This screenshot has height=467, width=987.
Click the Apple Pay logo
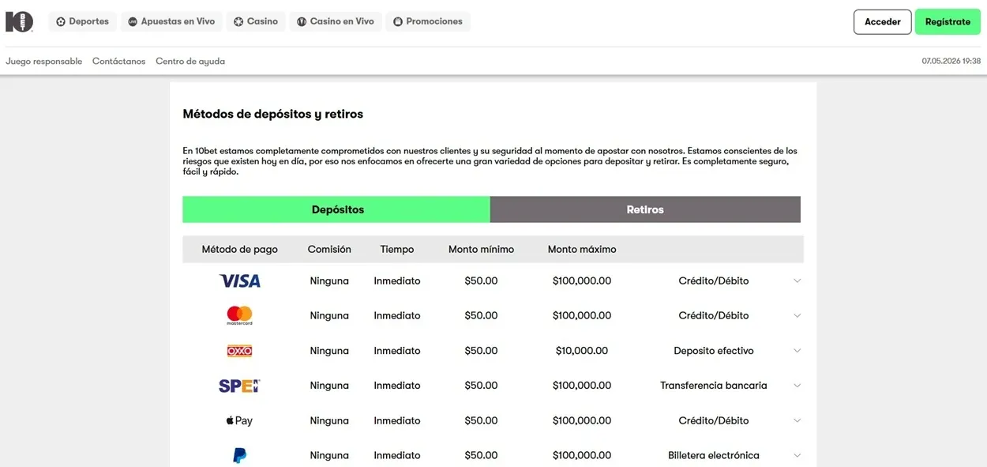pyautogui.click(x=240, y=420)
